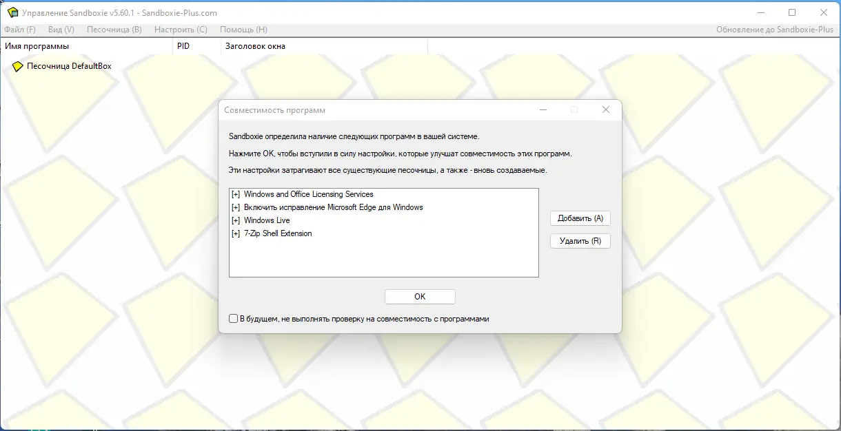Select Включить исправление Microsoft Edge для Windows
Viewport: 841px width, 431px height.
point(333,208)
